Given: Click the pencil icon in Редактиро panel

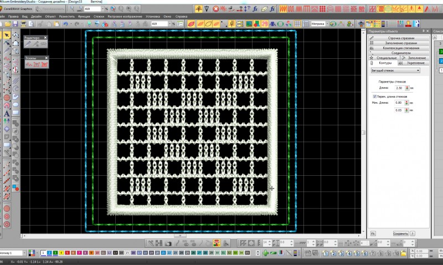Looking at the screenshot, I should click(28, 44).
